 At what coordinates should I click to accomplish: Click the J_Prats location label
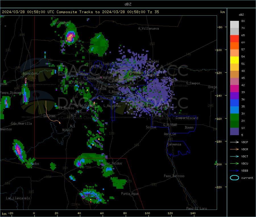coord(157,116)
